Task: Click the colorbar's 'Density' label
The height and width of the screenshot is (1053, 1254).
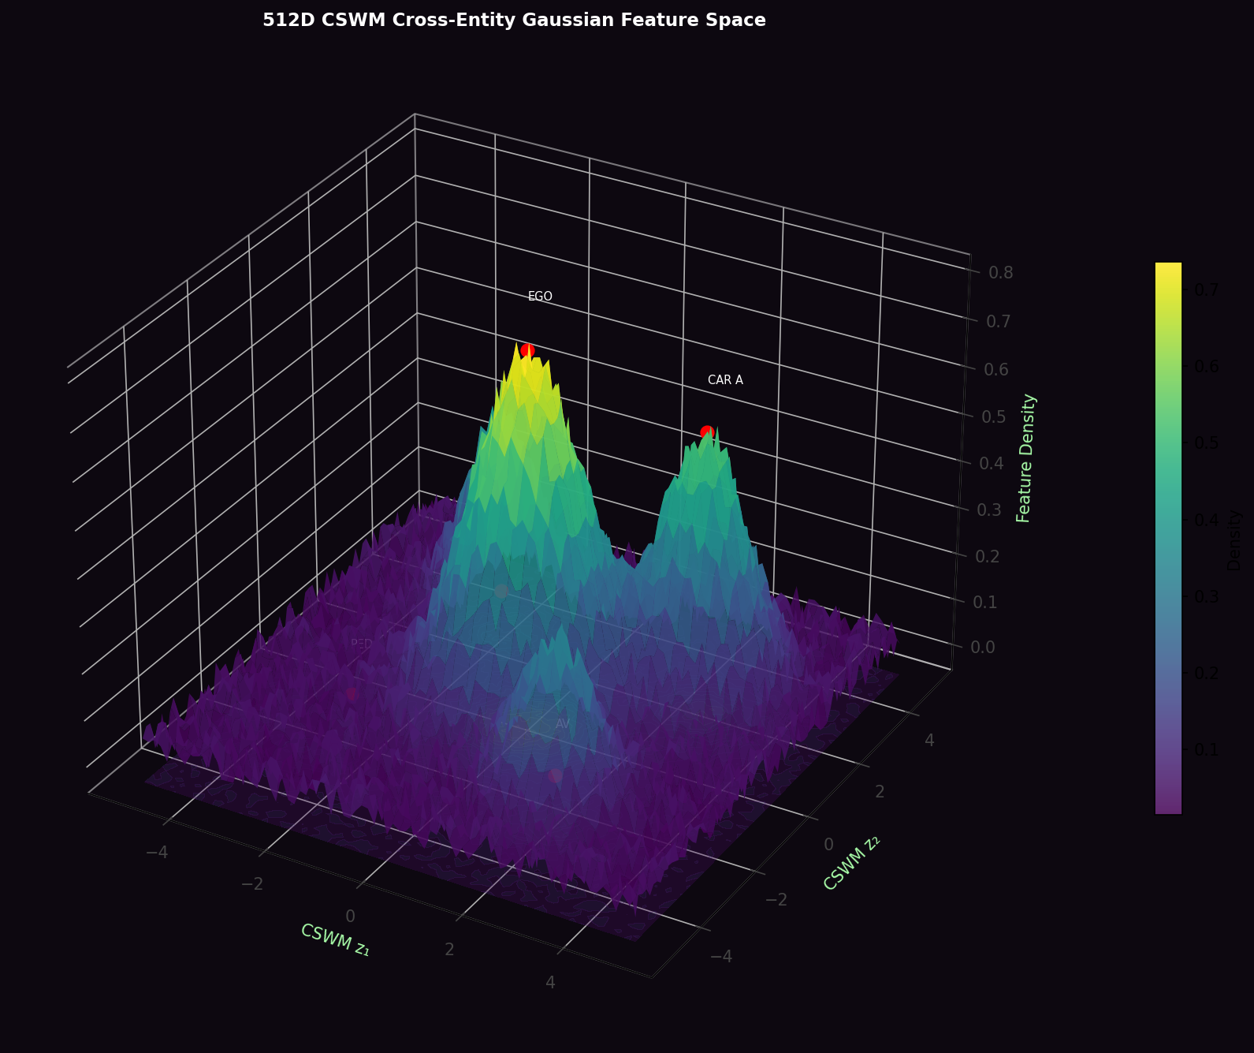Action: click(1234, 540)
